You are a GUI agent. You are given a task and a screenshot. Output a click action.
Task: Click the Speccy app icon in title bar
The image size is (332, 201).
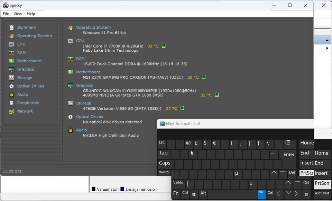[6, 5]
